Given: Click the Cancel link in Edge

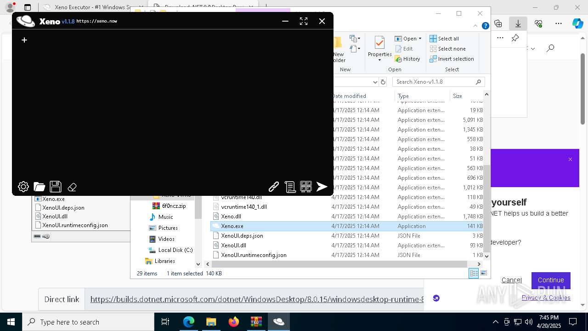Looking at the screenshot, I should (x=511, y=280).
